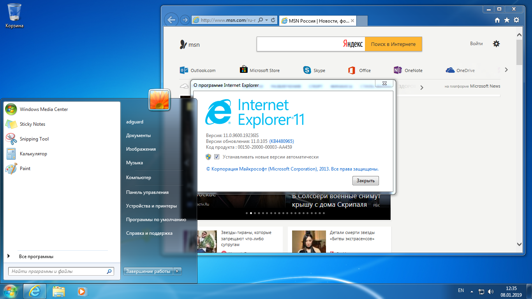
Task: Click the IE address bar URL
Action: 228,20
